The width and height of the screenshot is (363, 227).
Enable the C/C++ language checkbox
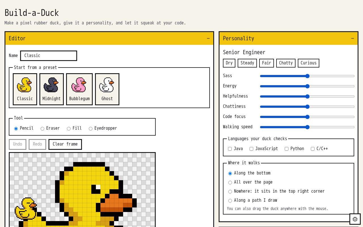click(x=313, y=149)
